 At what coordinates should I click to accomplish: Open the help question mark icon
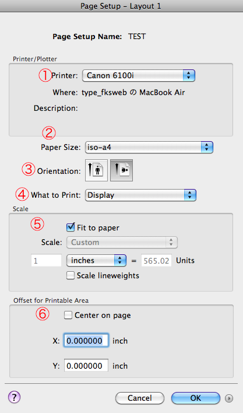click(14, 397)
